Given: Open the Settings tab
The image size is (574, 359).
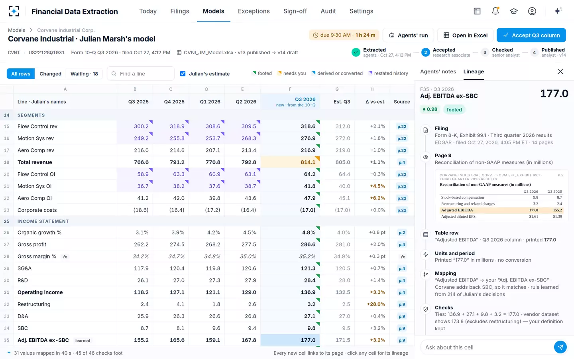Looking at the screenshot, I should click(362, 11).
